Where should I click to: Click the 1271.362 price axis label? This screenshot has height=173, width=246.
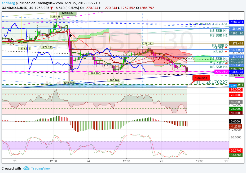tap(237, 65)
